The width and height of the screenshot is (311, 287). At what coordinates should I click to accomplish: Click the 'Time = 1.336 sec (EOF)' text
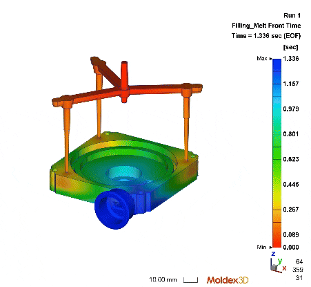(266, 36)
